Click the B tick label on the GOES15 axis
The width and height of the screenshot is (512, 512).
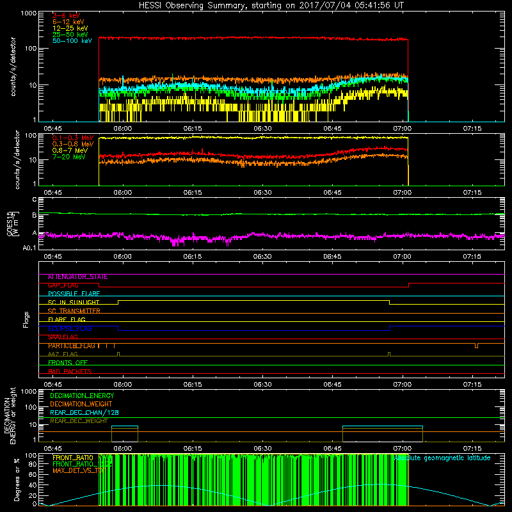coord(35,215)
